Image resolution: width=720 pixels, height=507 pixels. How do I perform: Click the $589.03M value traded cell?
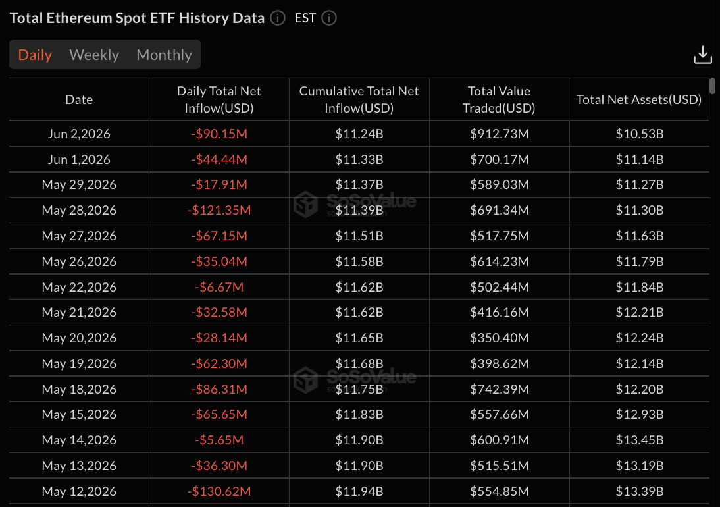(x=499, y=184)
